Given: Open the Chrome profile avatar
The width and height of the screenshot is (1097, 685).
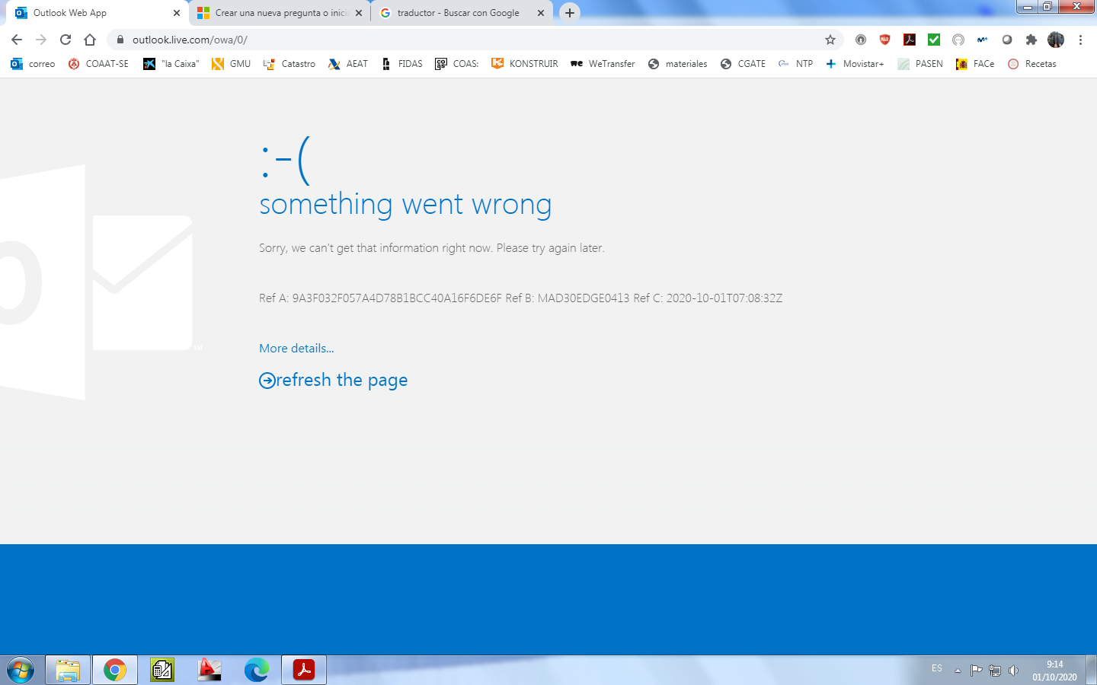Looking at the screenshot, I should pos(1055,40).
